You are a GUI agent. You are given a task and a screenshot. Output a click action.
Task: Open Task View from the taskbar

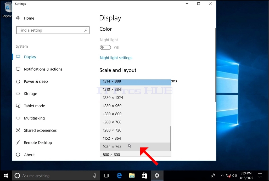pyautogui.click(x=106, y=176)
